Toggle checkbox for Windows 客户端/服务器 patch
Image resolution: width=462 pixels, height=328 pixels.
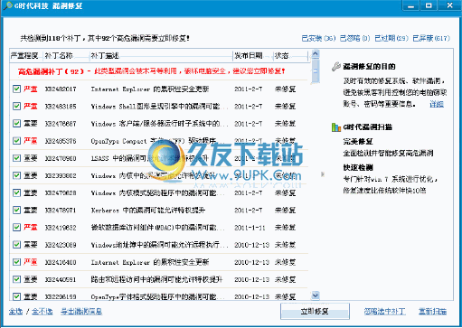pyautogui.click(x=16, y=124)
